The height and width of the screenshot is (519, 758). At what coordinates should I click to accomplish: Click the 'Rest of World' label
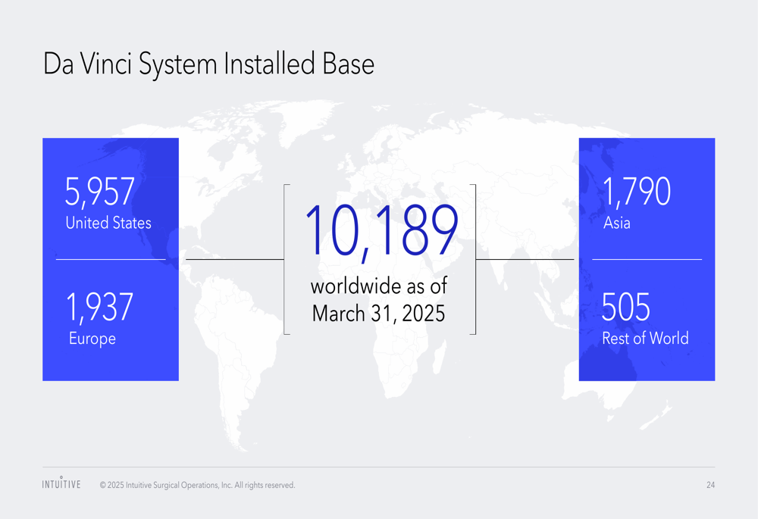[645, 338]
